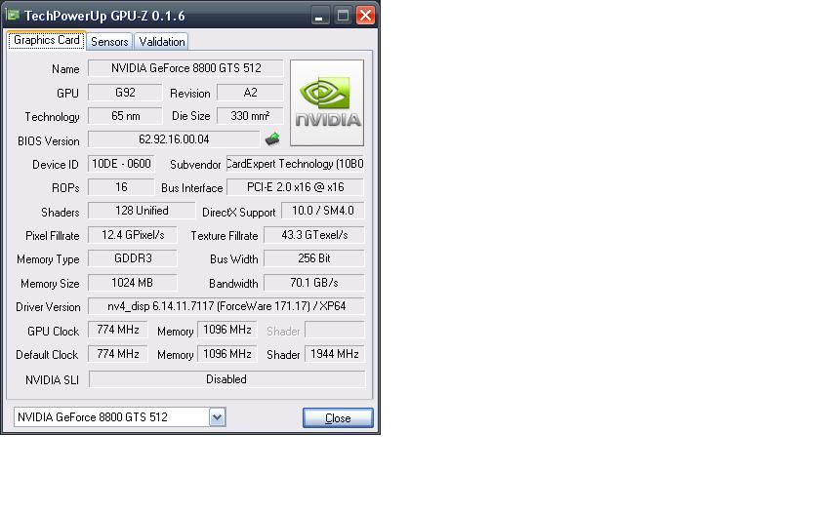Click the "TechPowerUp GPU-Z 0.1.6" title text
The width and height of the screenshot is (820, 512).
click(x=104, y=16)
